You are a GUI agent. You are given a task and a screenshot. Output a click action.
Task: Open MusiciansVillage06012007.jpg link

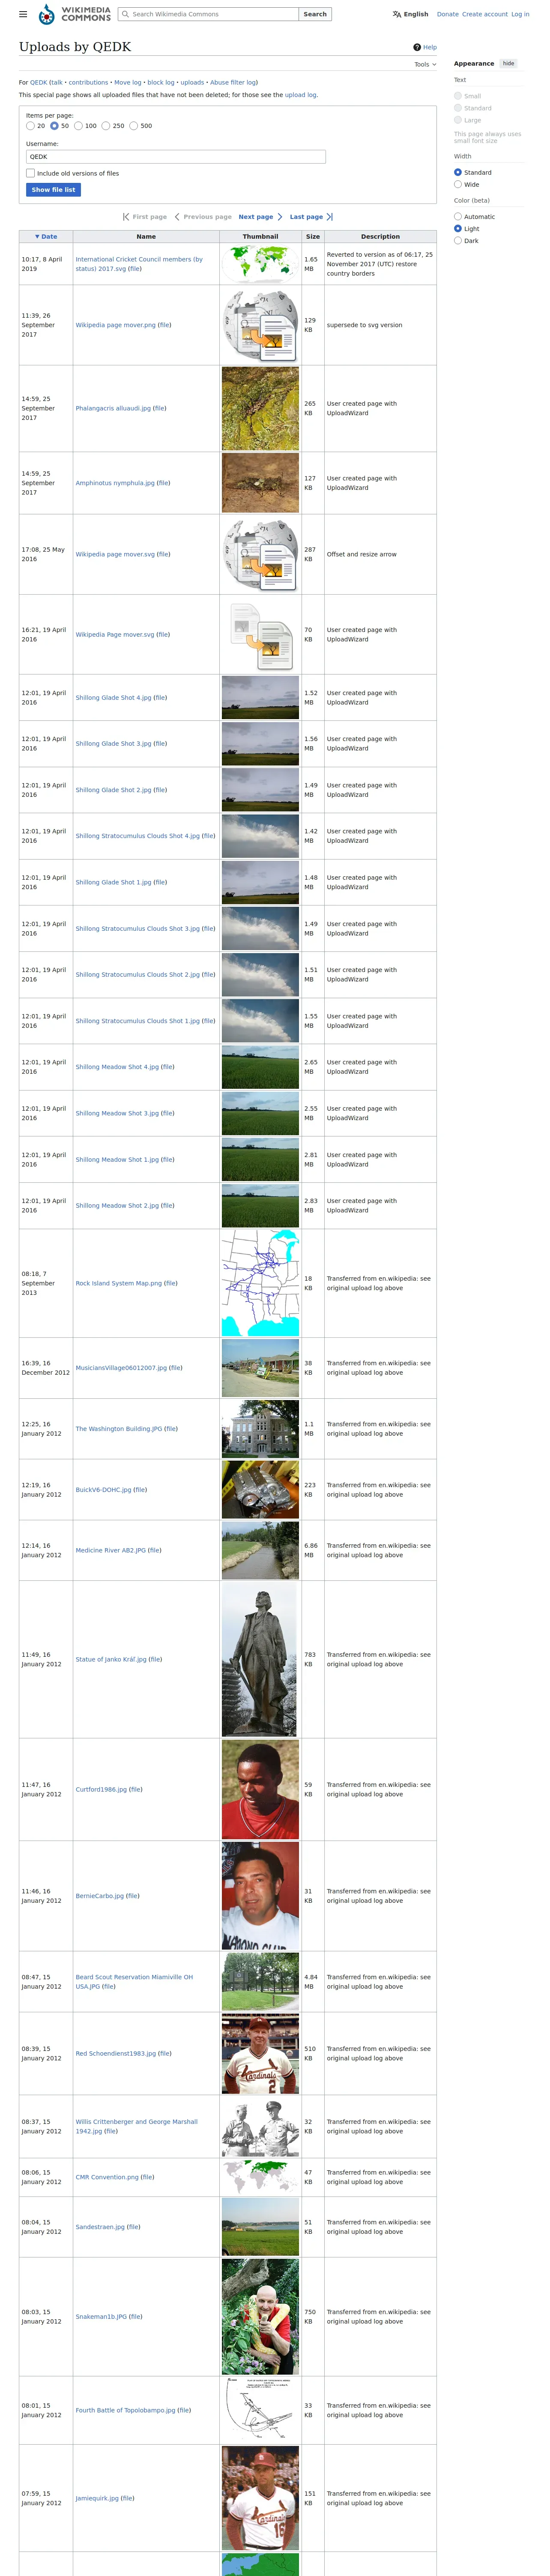click(x=121, y=1368)
